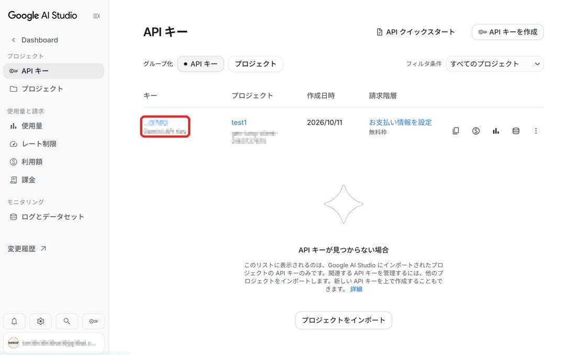Click the dollar billing icon in row

coord(475,131)
